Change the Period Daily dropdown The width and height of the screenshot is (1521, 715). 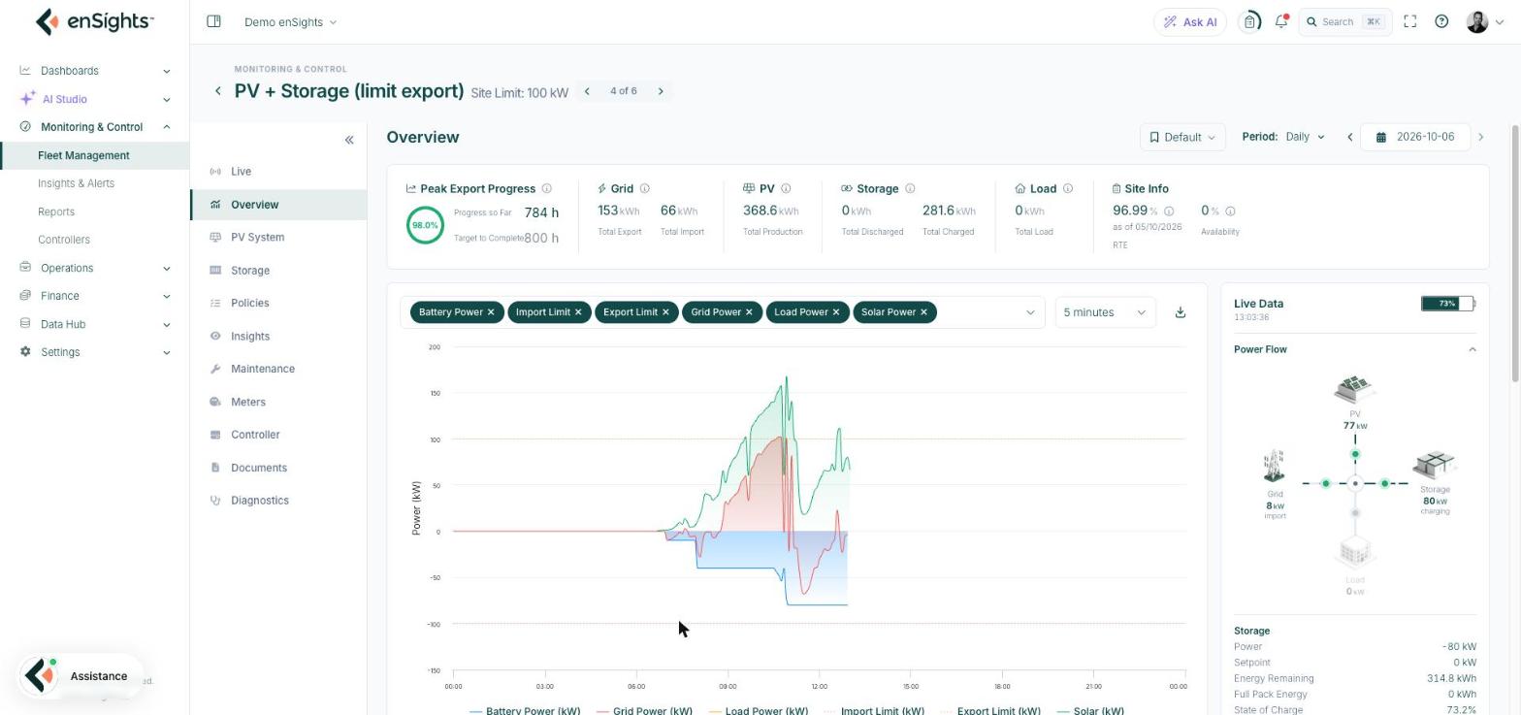(1305, 137)
